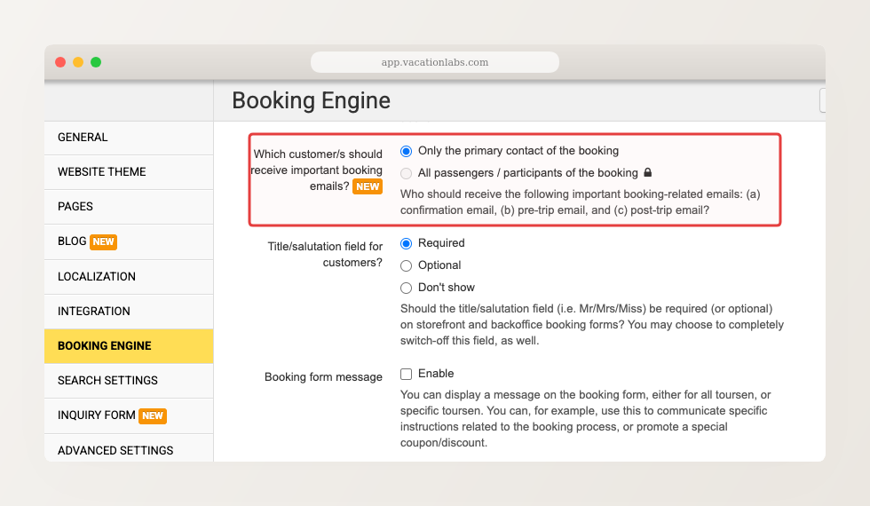The width and height of the screenshot is (870, 506).
Task: Open the INTEGRATION settings
Action: click(129, 312)
